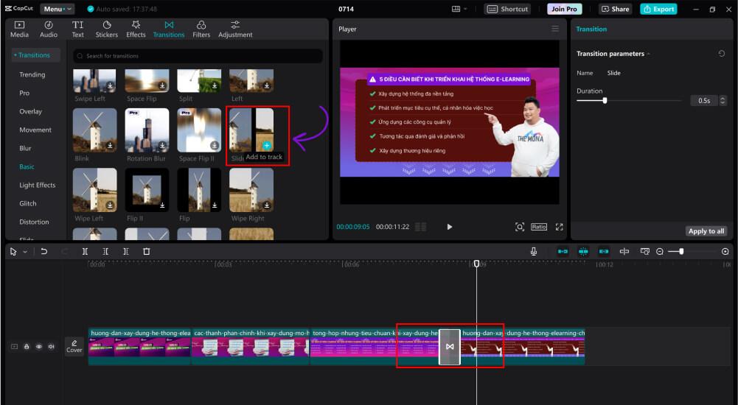Image resolution: width=738 pixels, height=405 pixels.
Task: Click the Join Pro button
Action: 564,9
